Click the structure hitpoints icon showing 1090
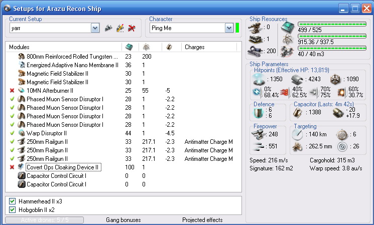Viewport: 374px width, 225px height. pos(335,80)
